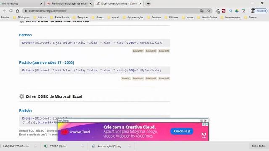Open the Serviços bookmark folder
The image size is (269, 151).
(154, 18)
